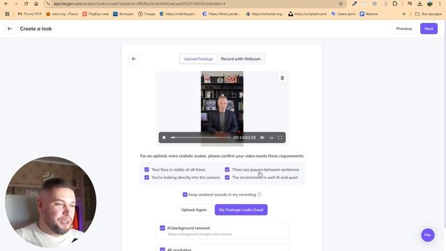The image size is (446, 251).
Task: Go back using the browser back arrow
Action: (6, 3)
